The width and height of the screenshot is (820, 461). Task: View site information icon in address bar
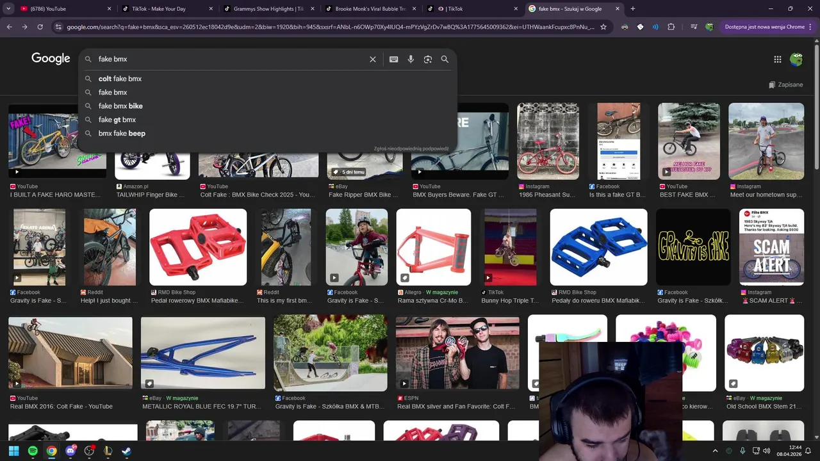coord(59,27)
